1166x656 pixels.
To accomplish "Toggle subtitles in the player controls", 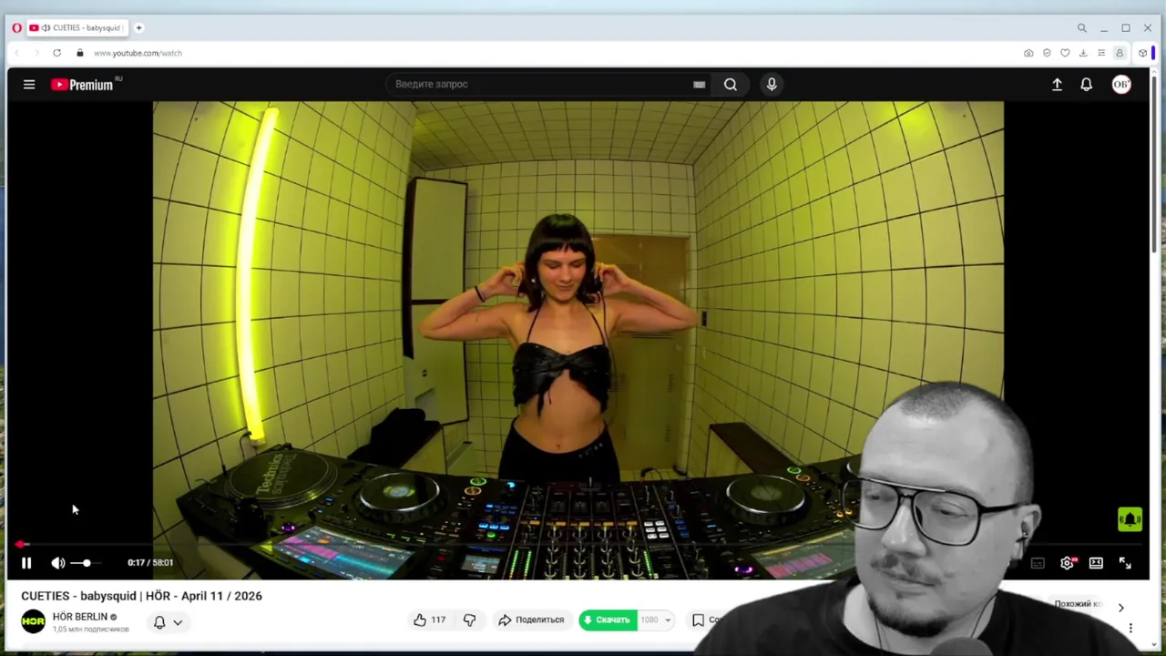I will [1038, 563].
